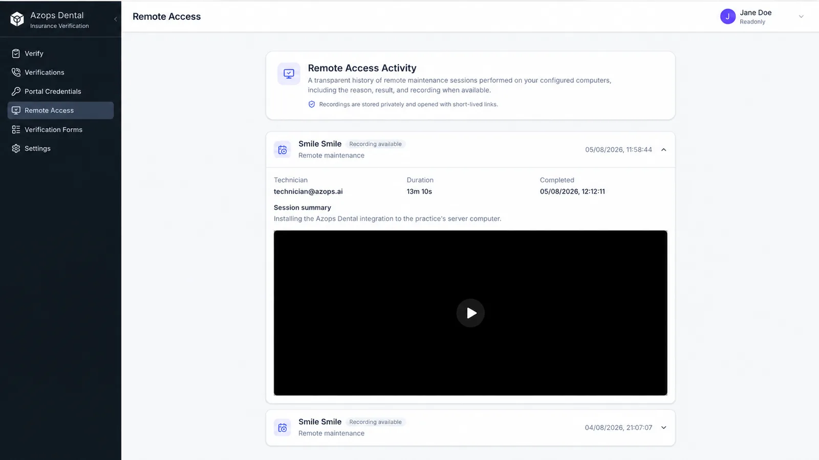
Task: Click the Verification Forms list icon
Action: click(x=16, y=129)
